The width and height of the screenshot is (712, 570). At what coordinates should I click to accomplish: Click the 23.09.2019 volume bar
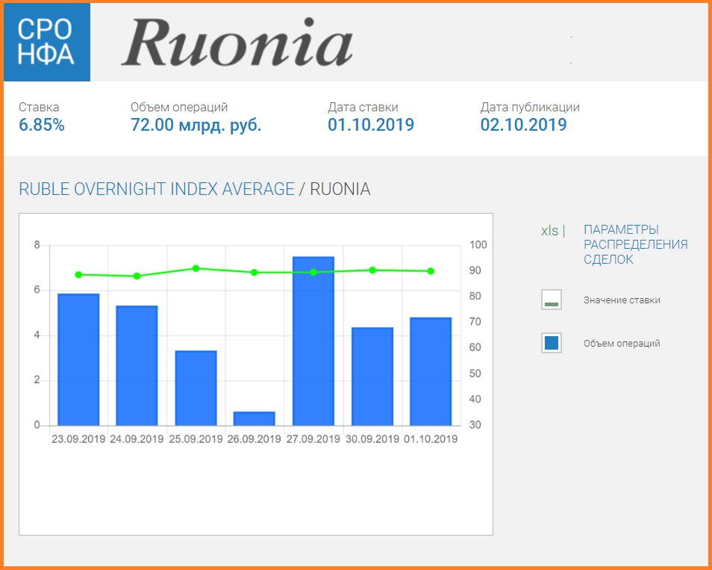[78, 359]
